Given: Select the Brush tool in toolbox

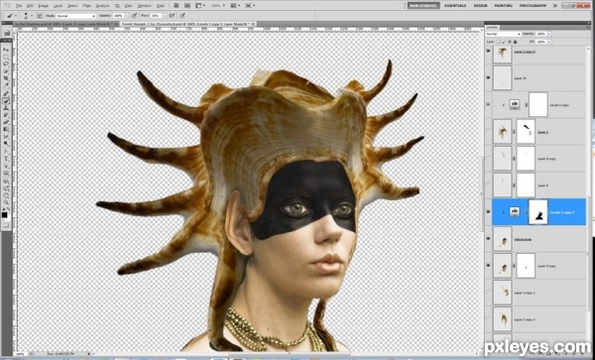Looking at the screenshot, I should [7, 100].
